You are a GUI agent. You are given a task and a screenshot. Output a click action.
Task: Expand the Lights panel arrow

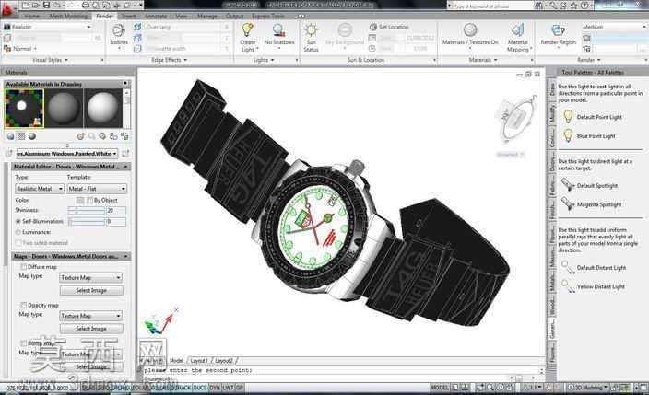coord(272,60)
